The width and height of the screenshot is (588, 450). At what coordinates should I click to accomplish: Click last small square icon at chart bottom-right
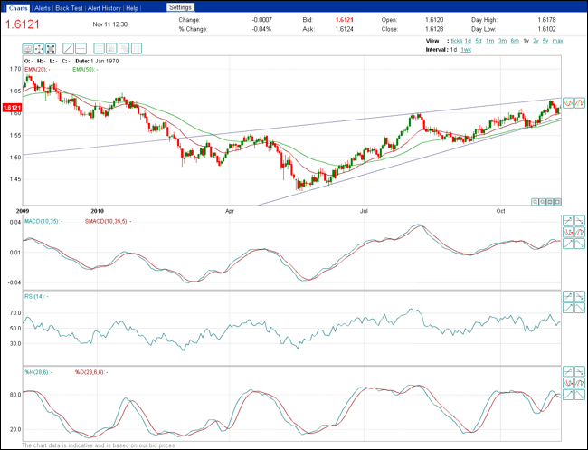[x=557, y=202]
